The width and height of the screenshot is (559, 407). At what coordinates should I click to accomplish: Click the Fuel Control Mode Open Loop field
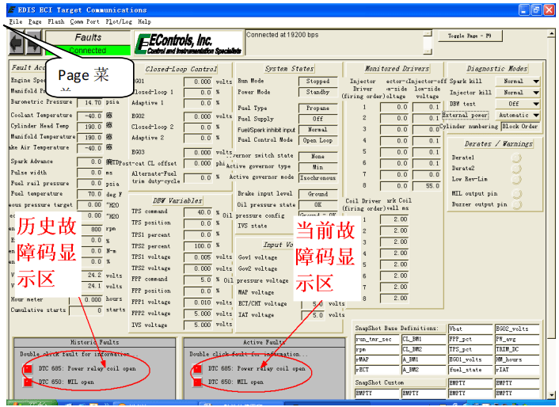point(318,140)
